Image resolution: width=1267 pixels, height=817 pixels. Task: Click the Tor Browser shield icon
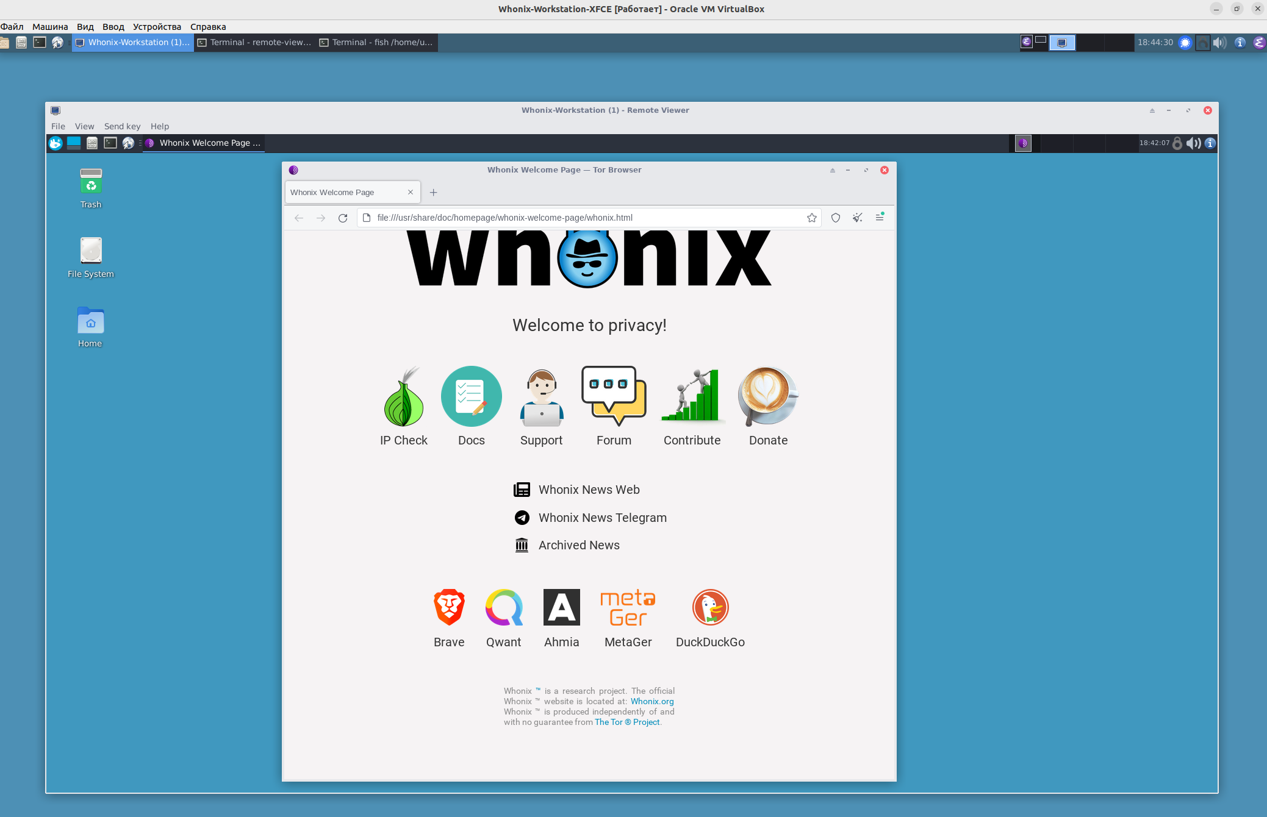836,218
